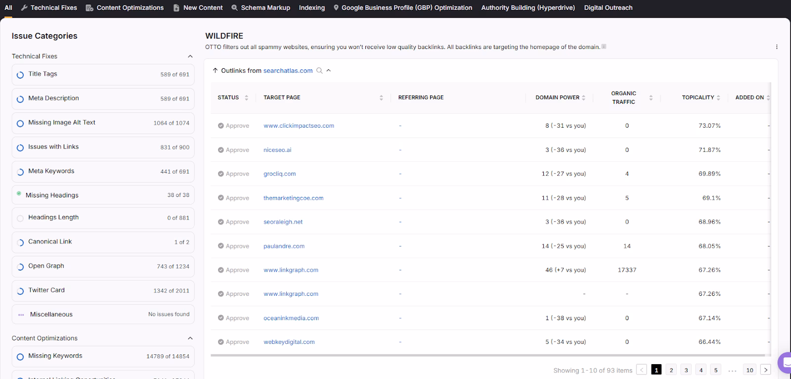Approve the grocliq.com backlink
Screen dimensions: 791x379
click(x=233, y=174)
